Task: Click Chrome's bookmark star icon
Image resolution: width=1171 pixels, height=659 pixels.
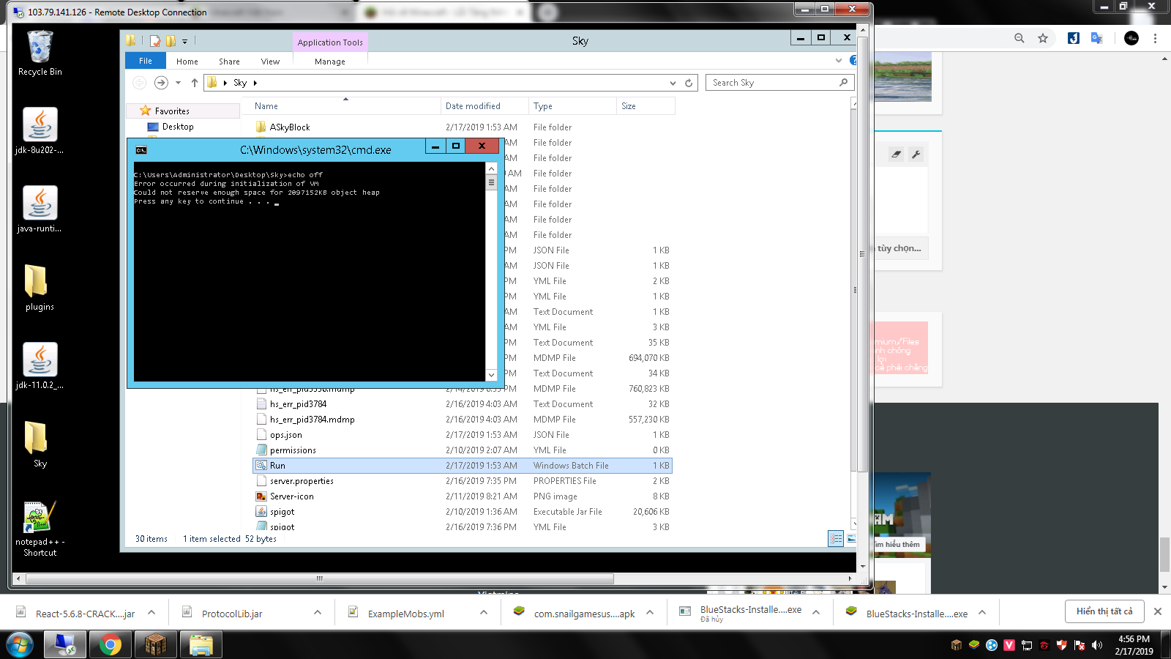Action: (1043, 38)
